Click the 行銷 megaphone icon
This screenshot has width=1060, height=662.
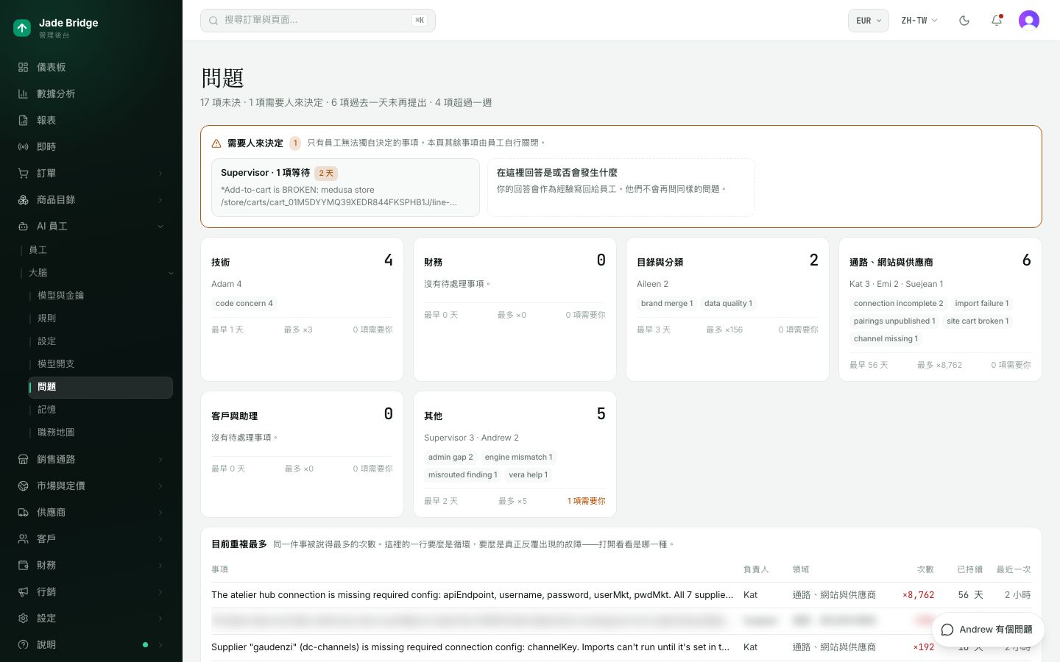click(x=23, y=591)
